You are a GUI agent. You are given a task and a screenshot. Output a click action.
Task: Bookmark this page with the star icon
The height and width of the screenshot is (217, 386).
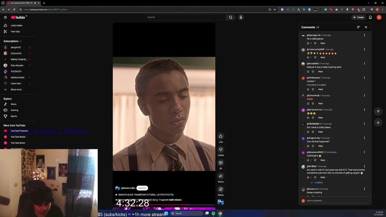pos(275,9)
